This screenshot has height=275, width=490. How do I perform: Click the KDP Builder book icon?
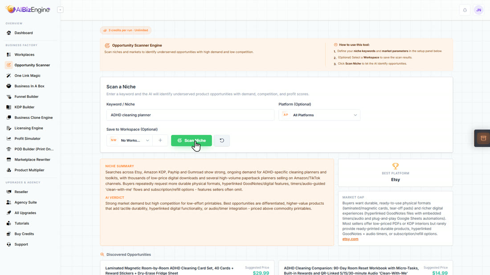point(9,107)
